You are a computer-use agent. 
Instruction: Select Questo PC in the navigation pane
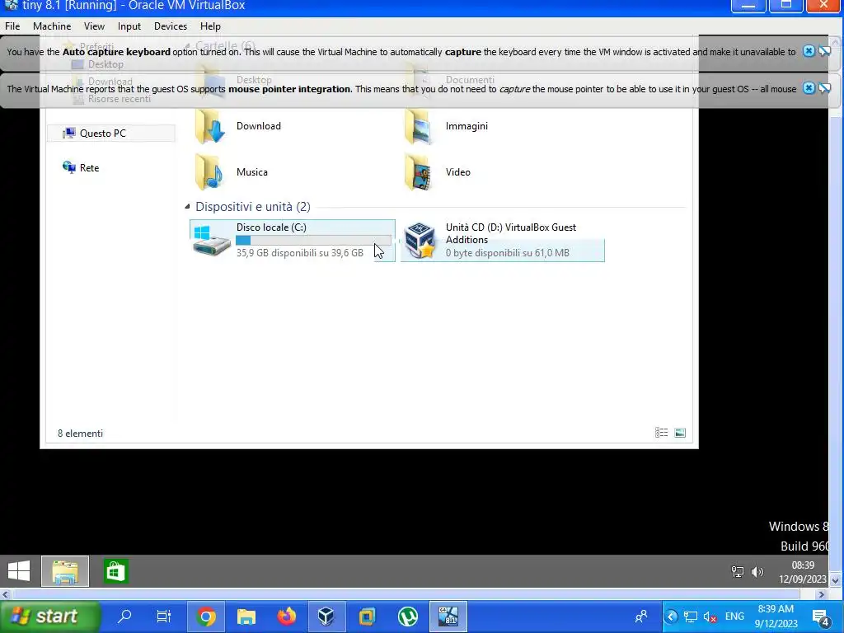111,133
